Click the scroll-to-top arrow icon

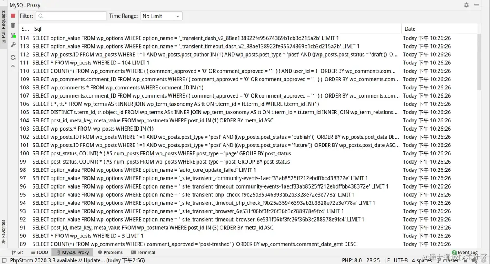pyautogui.click(x=13, y=67)
